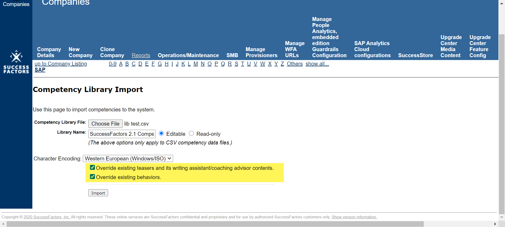Open the SAP company link
Image resolution: width=505 pixels, height=227 pixels.
40,70
